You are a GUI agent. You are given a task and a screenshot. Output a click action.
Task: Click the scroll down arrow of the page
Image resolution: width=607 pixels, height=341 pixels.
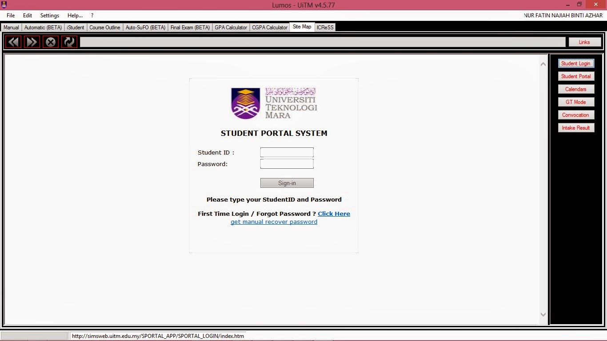543,314
